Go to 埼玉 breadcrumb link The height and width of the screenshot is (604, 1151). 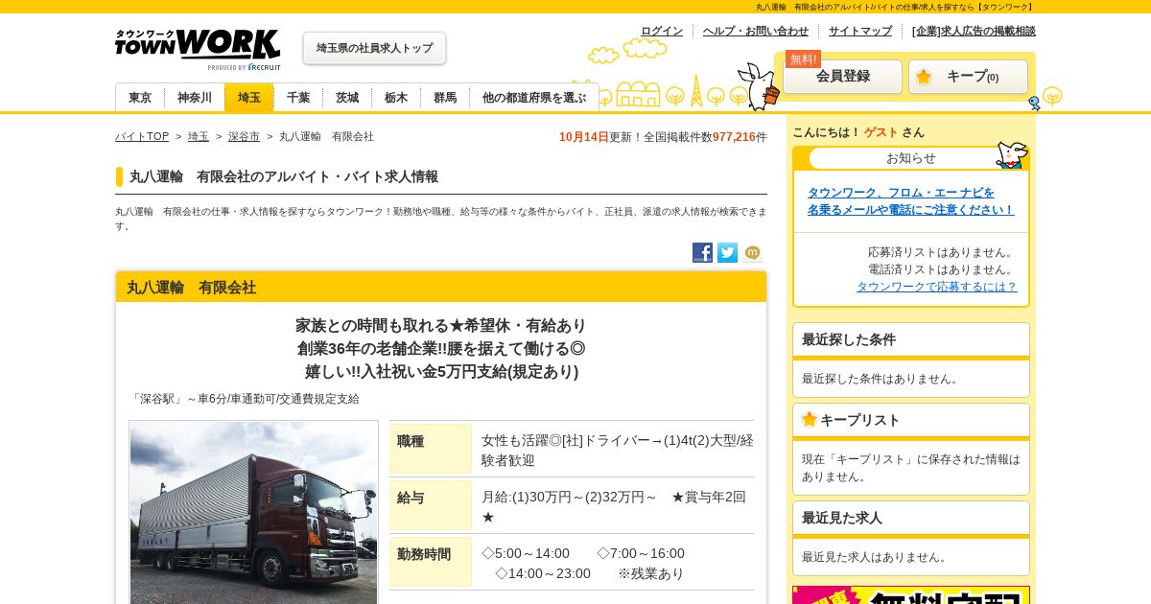point(199,137)
